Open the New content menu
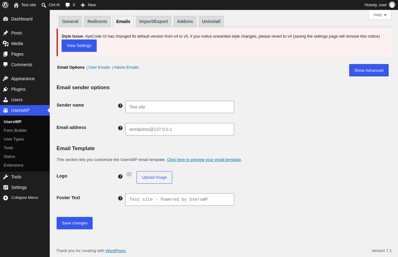The width and height of the screenshot is (398, 257). point(88,5)
